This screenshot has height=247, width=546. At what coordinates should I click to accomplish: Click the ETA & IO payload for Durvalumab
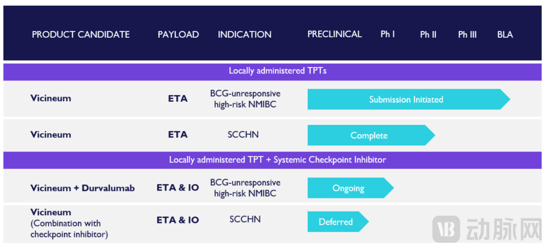pyautogui.click(x=178, y=188)
